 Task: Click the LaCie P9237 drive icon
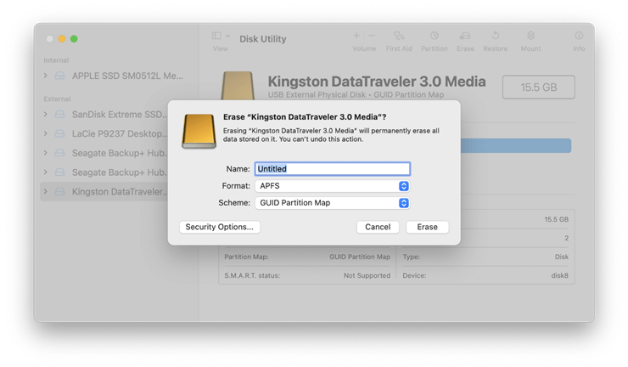(59, 133)
